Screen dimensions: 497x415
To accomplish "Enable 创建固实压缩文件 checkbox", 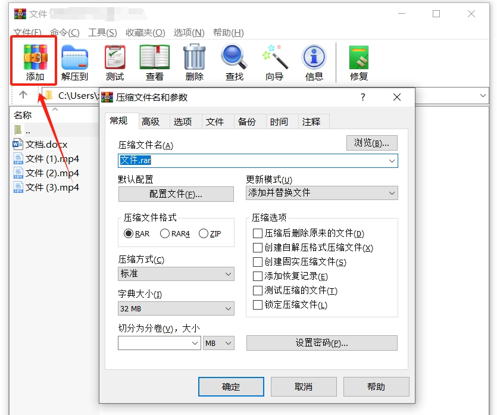I will tap(258, 262).
